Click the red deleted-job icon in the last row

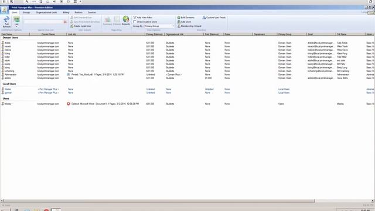click(x=69, y=104)
